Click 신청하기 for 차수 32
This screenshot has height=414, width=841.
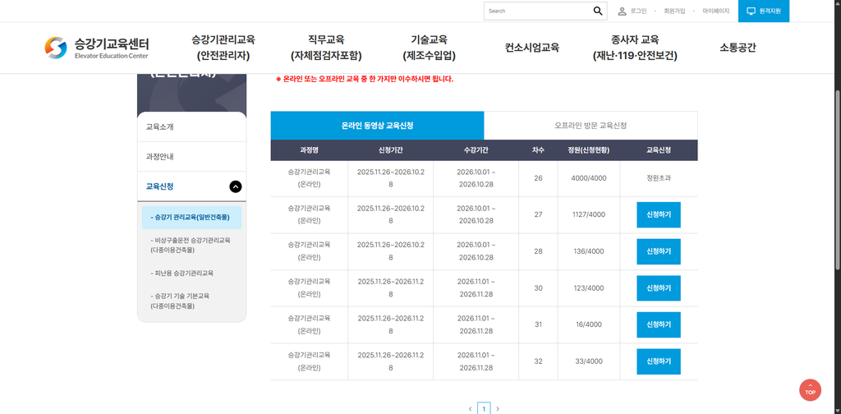click(x=659, y=361)
